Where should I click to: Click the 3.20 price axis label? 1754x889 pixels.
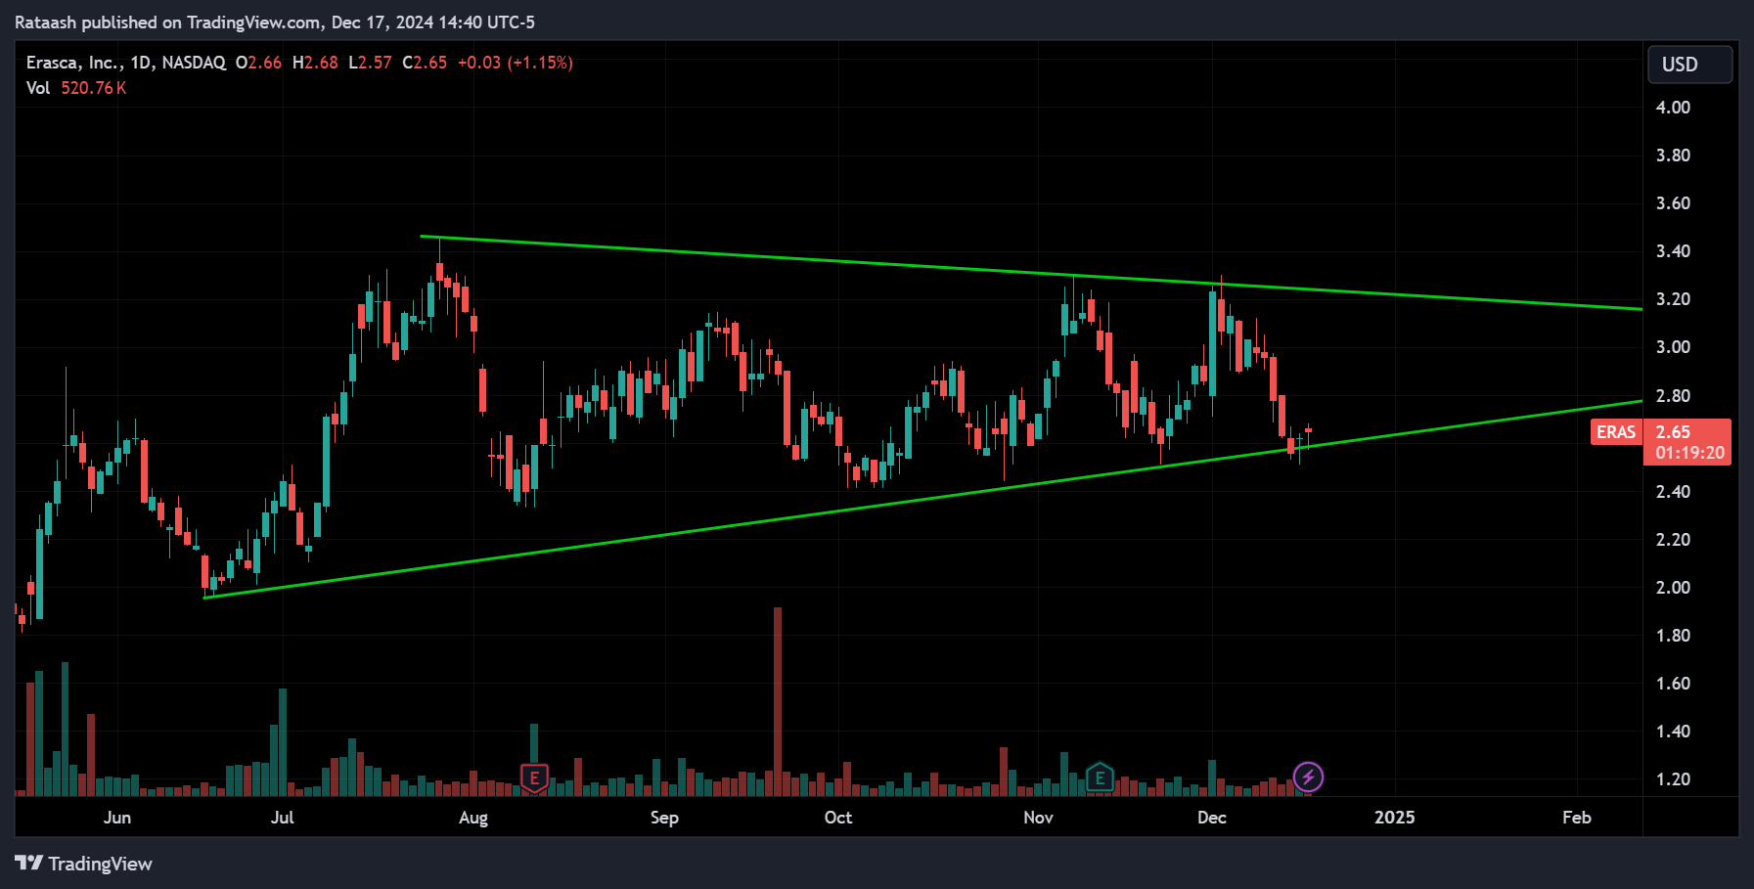[x=1673, y=299]
